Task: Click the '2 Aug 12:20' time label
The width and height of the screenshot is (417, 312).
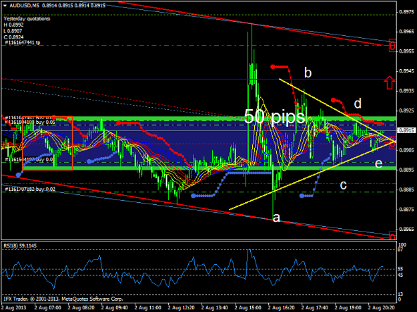Action: [x=181, y=308]
